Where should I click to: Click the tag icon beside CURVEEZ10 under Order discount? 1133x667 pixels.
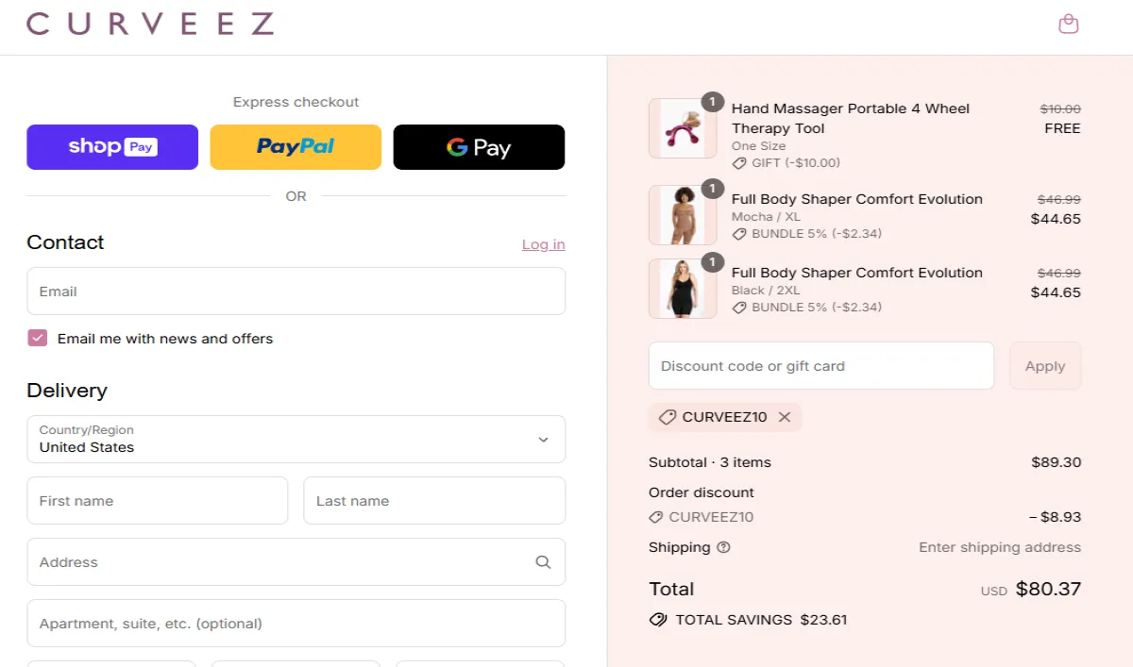(x=657, y=517)
